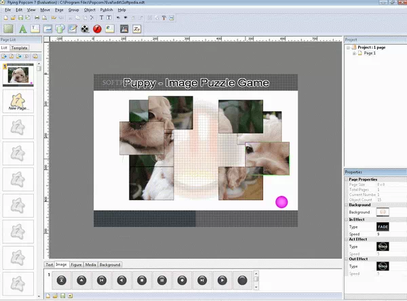This screenshot has height=301, width=407.
Task: Open the Move menu
Action: coord(45,10)
